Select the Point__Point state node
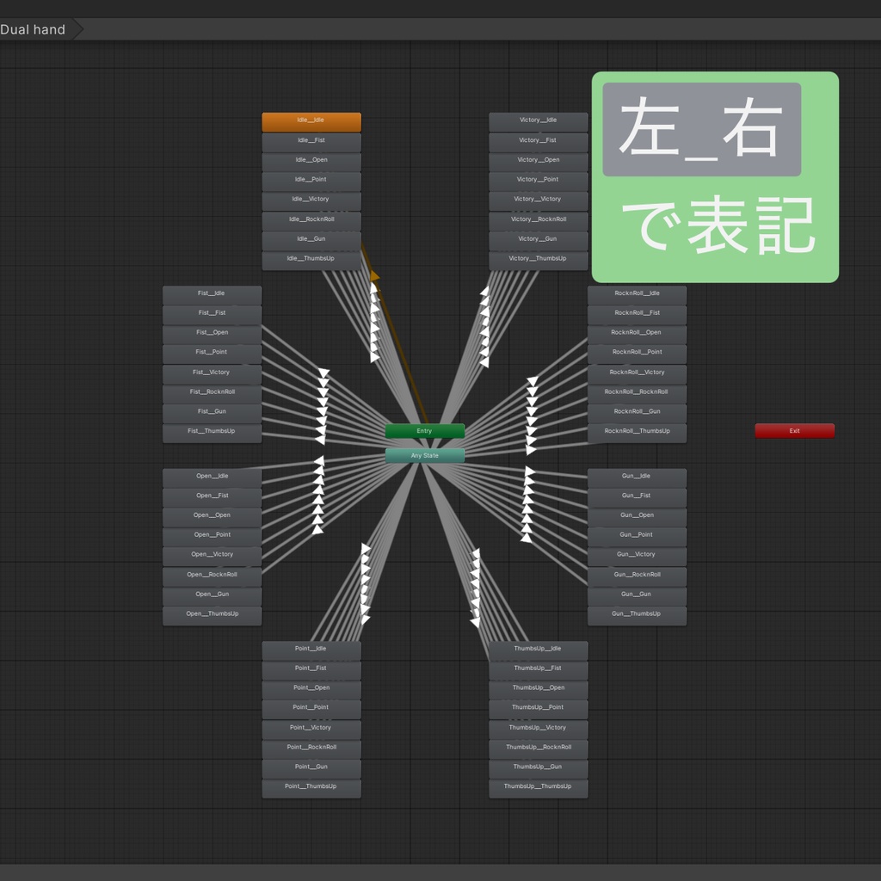 coord(311,709)
